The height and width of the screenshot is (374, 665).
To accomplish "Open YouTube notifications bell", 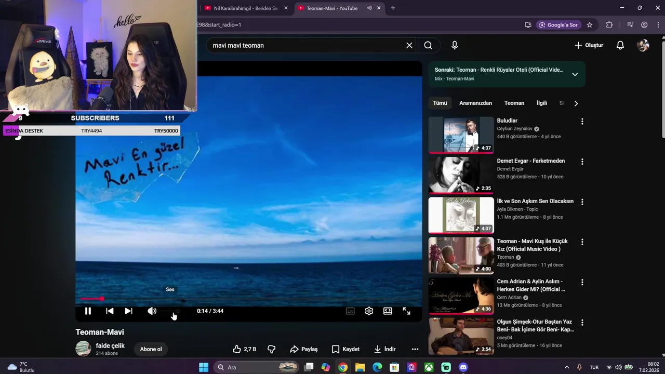I will (620, 45).
